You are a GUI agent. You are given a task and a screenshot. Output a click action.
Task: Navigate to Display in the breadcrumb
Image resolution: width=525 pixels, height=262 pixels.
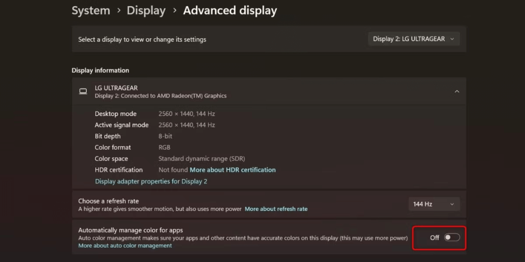pyautogui.click(x=146, y=10)
